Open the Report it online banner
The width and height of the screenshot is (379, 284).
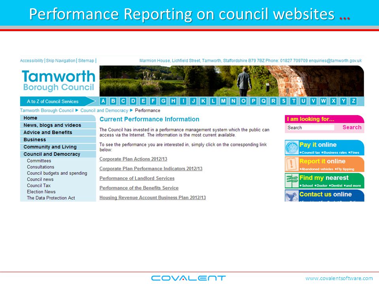325,164
